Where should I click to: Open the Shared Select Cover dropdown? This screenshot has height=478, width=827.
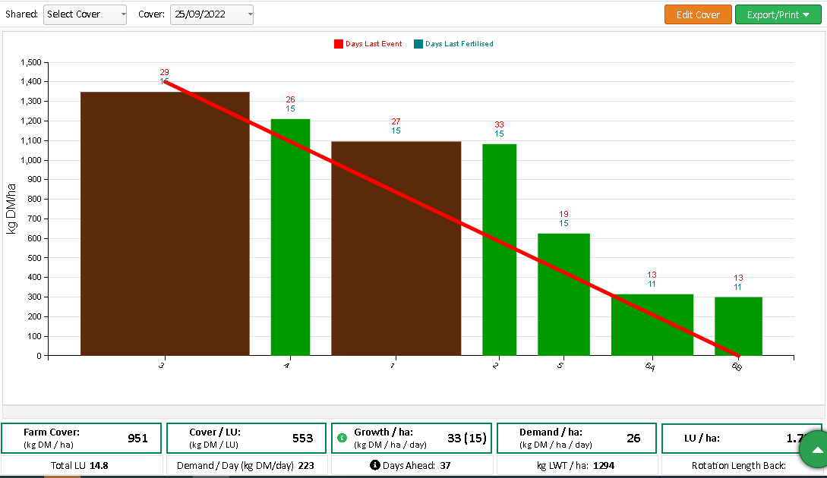tap(85, 14)
